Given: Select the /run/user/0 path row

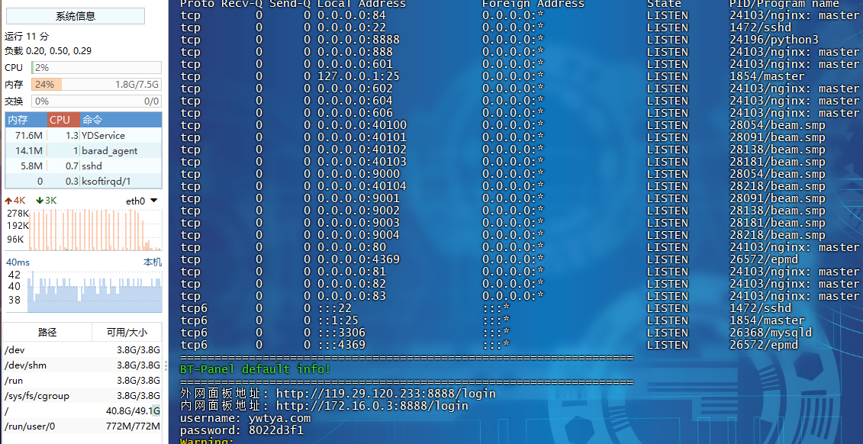Looking at the screenshot, I should click(82, 426).
